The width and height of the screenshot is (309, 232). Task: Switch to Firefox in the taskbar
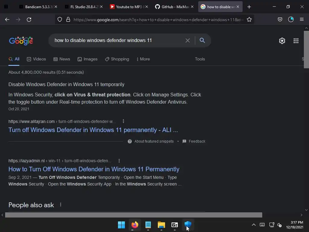pos(135,225)
